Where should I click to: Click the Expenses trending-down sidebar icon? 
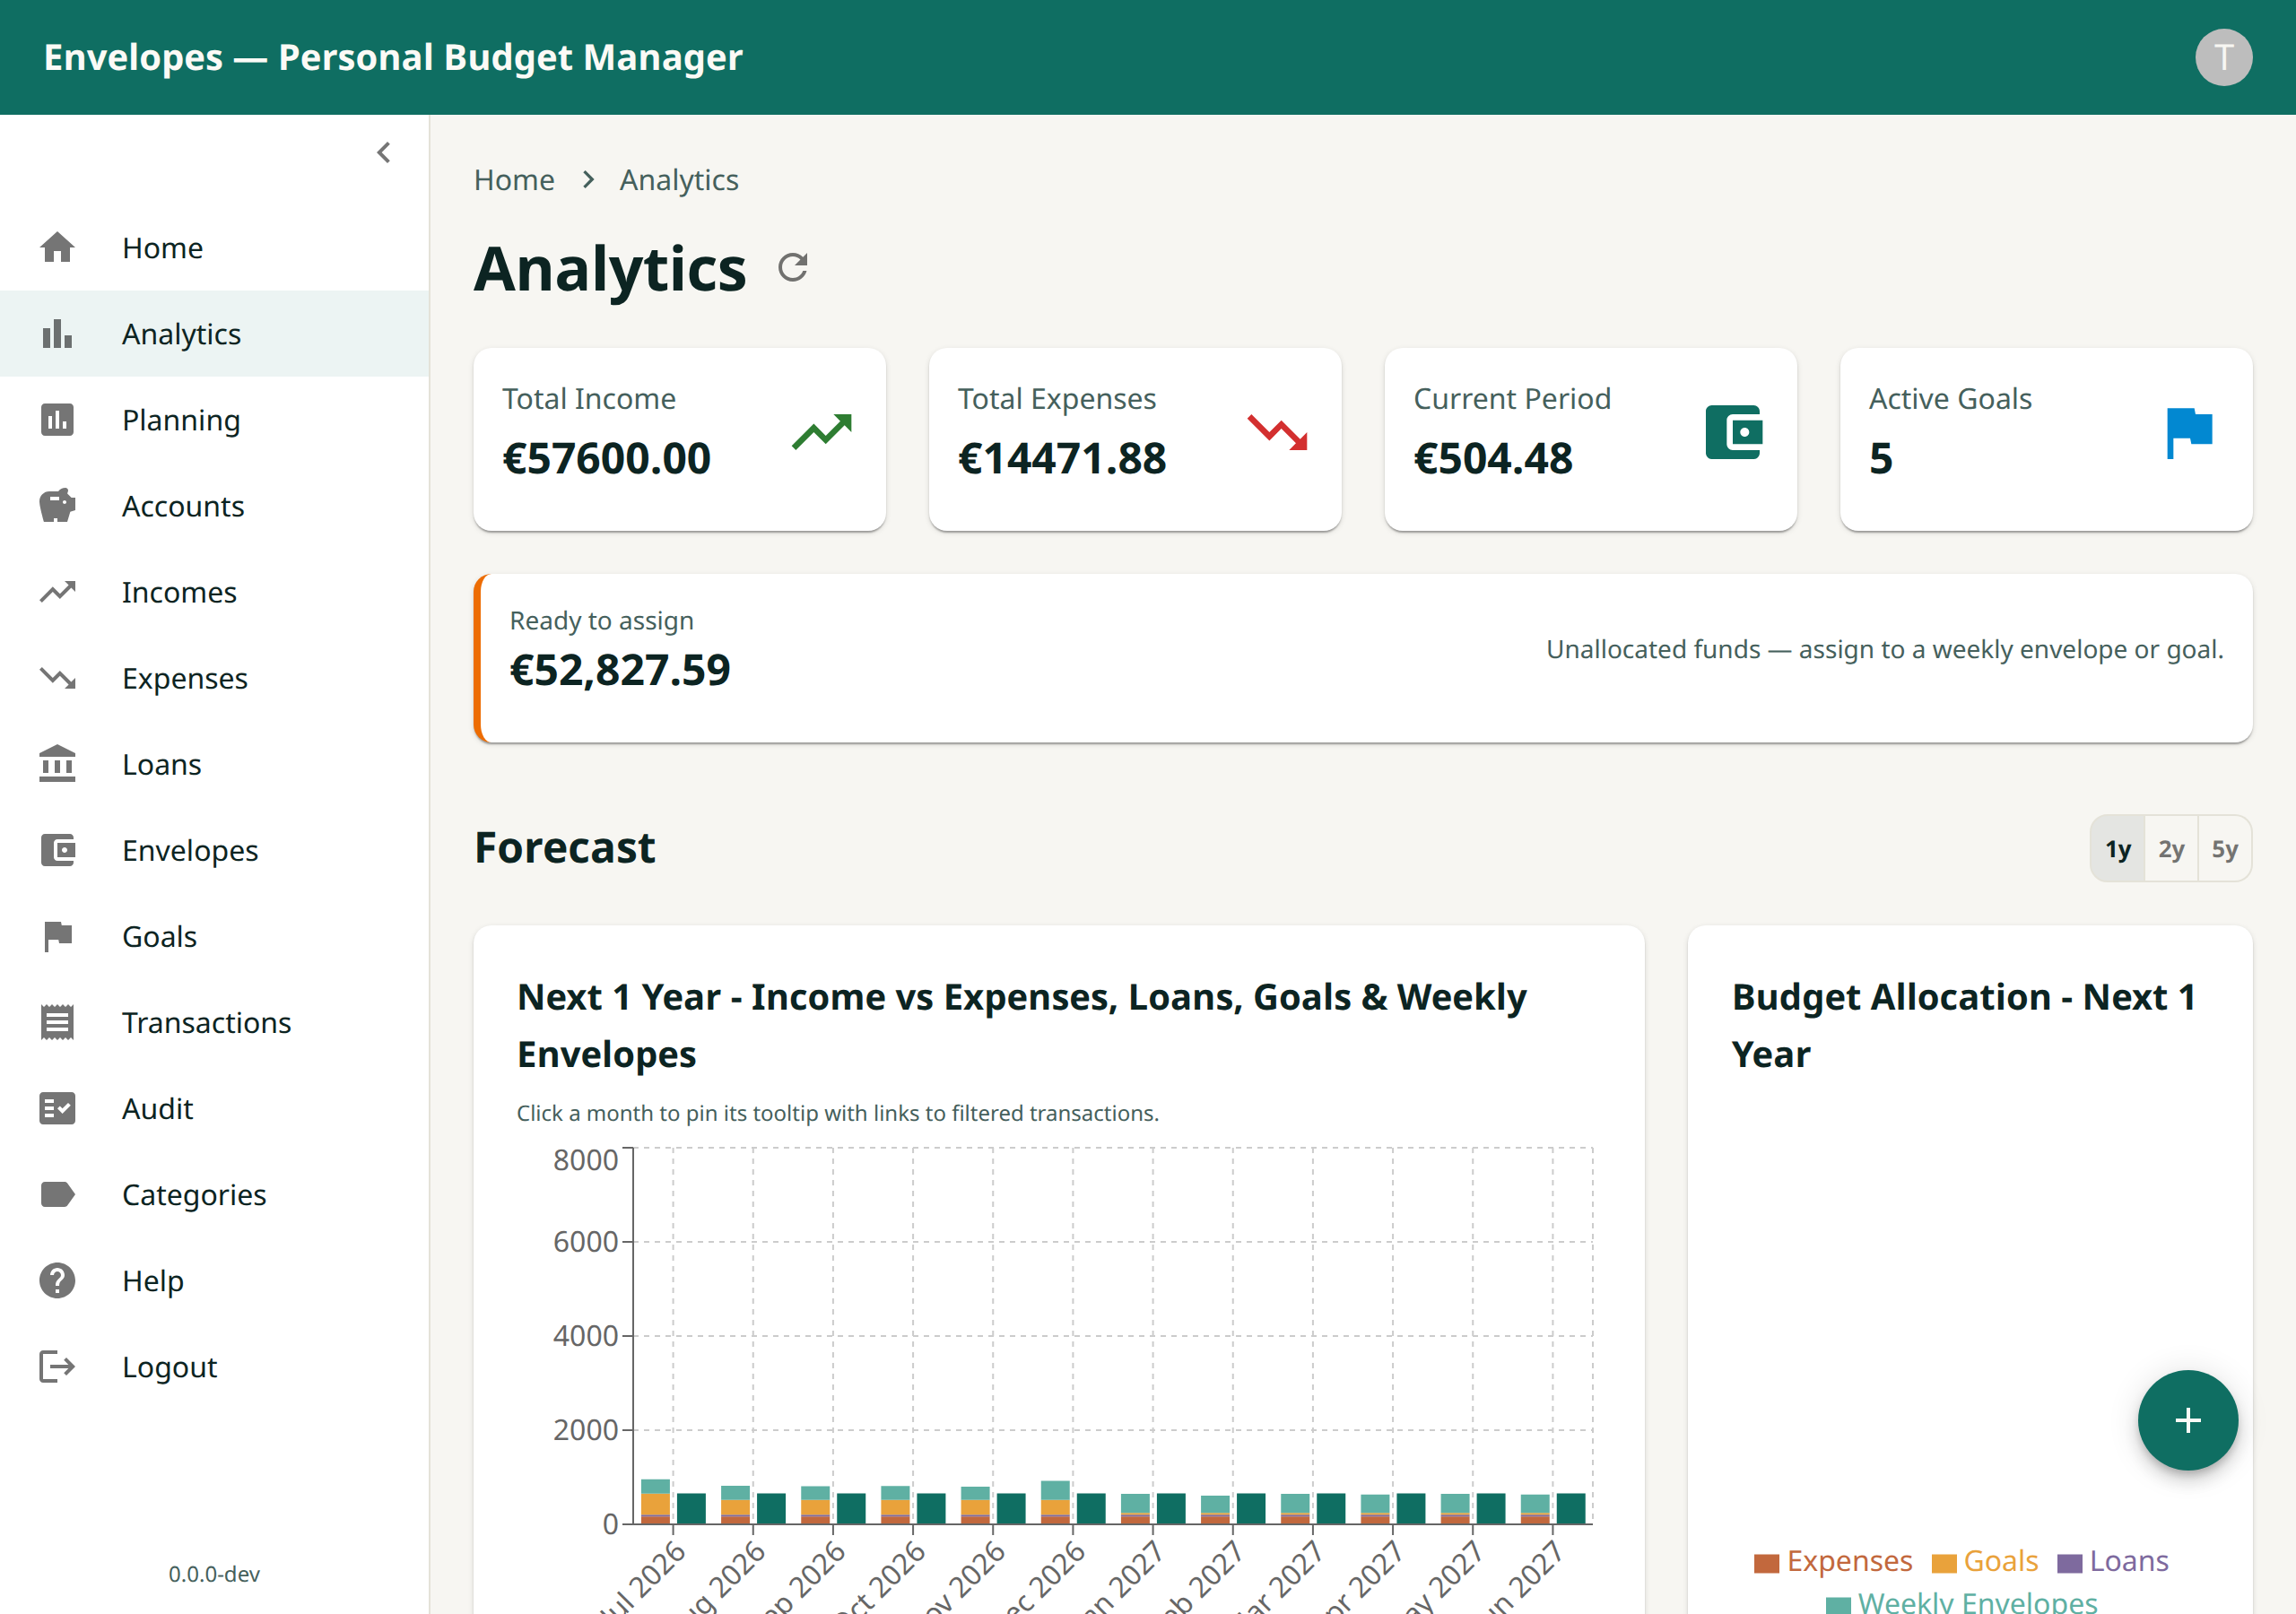tap(57, 677)
